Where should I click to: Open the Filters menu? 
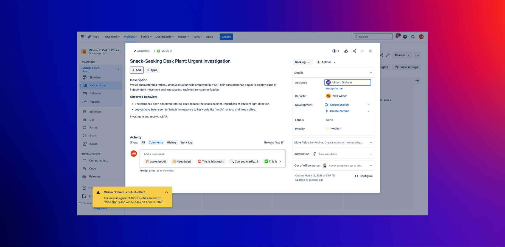pyautogui.click(x=146, y=37)
